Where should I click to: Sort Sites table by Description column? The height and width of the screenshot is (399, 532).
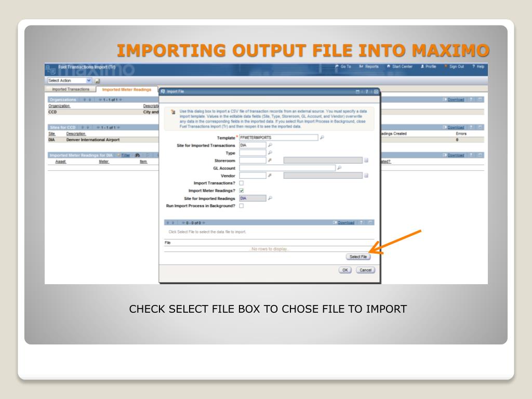pyautogui.click(x=76, y=134)
